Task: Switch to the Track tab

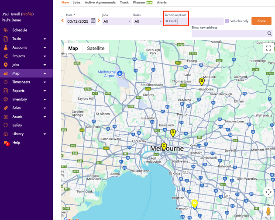Action: (x=124, y=3)
